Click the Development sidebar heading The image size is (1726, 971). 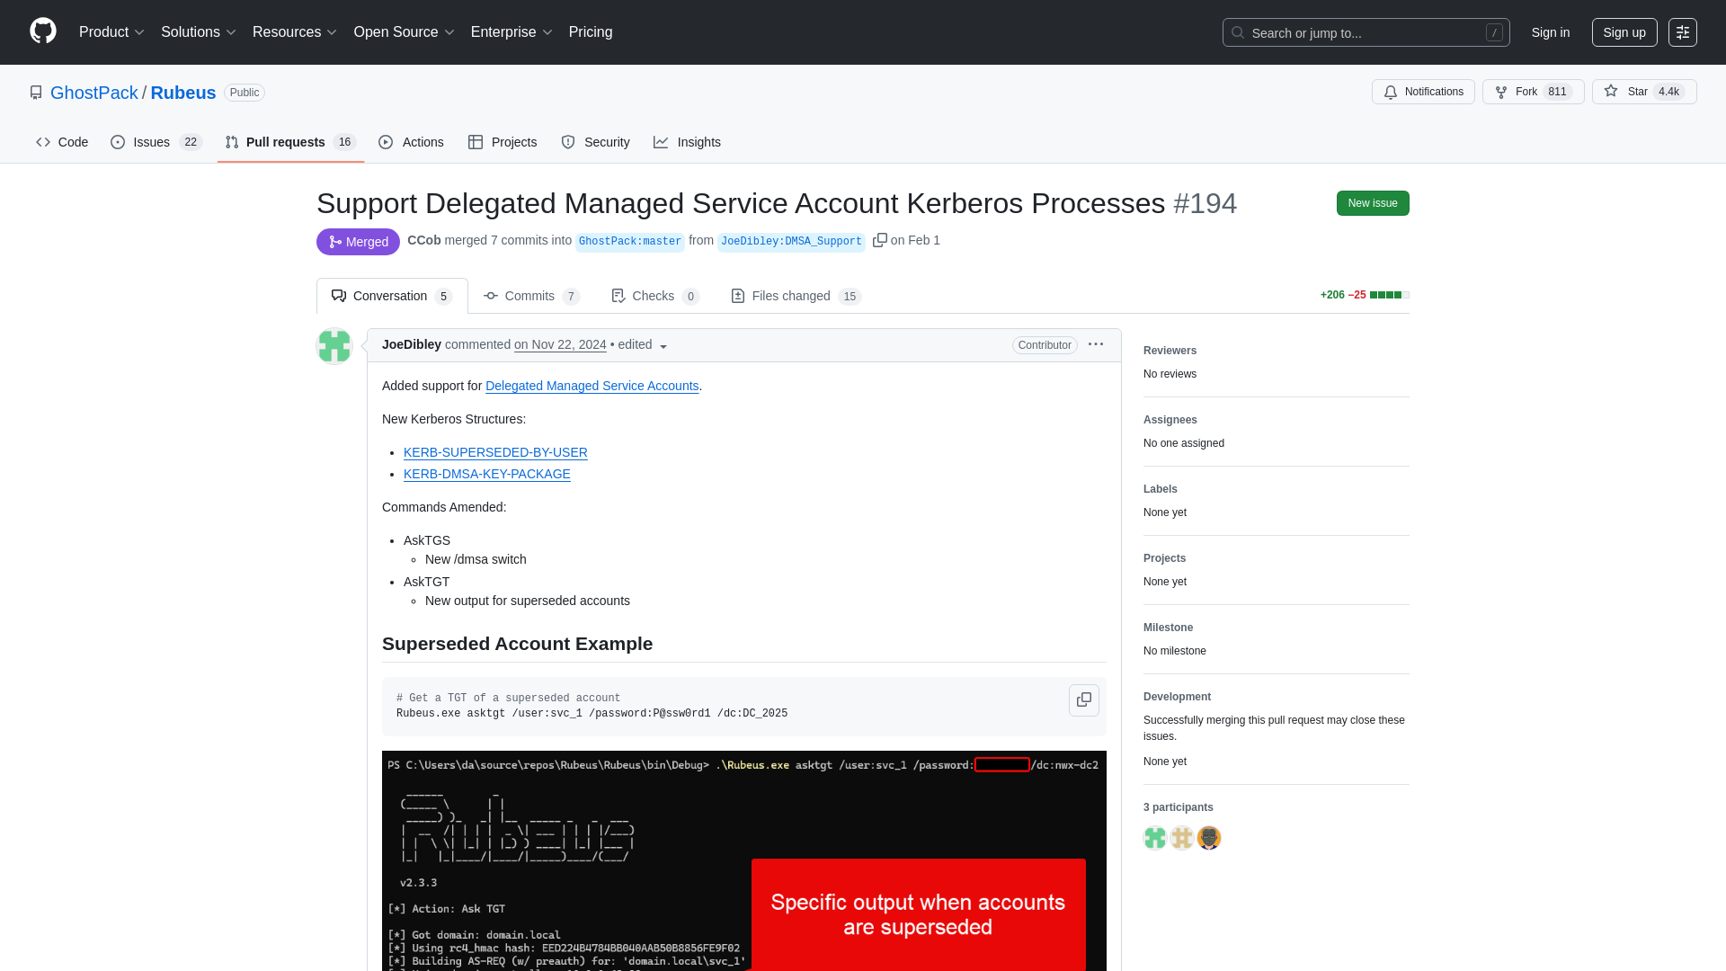click(1177, 697)
